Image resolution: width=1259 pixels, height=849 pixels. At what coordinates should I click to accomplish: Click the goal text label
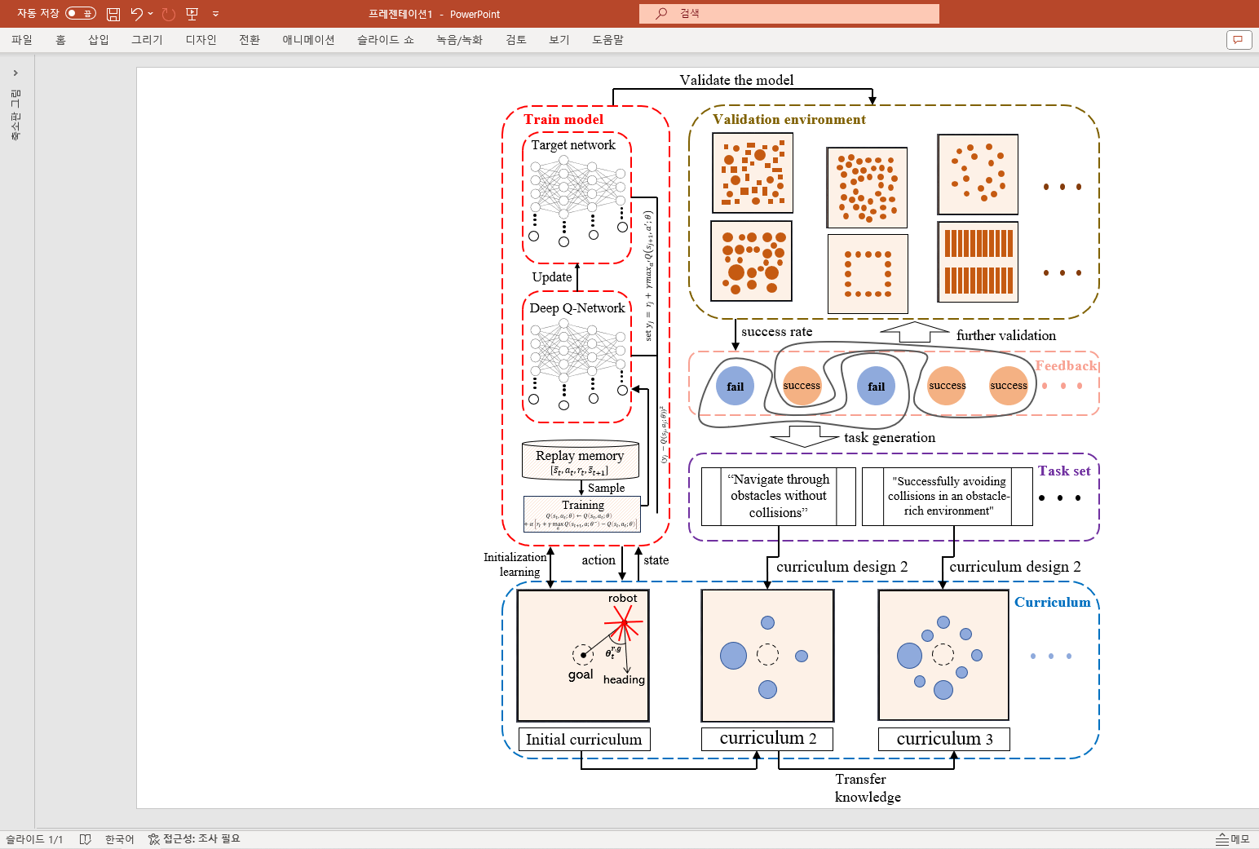tap(581, 674)
